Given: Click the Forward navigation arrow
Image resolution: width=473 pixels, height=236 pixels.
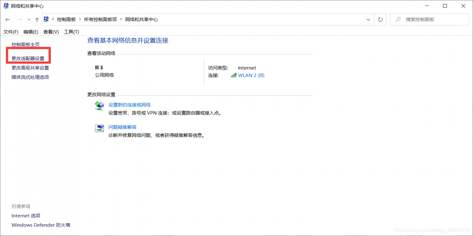Looking at the screenshot, I should coord(20,20).
